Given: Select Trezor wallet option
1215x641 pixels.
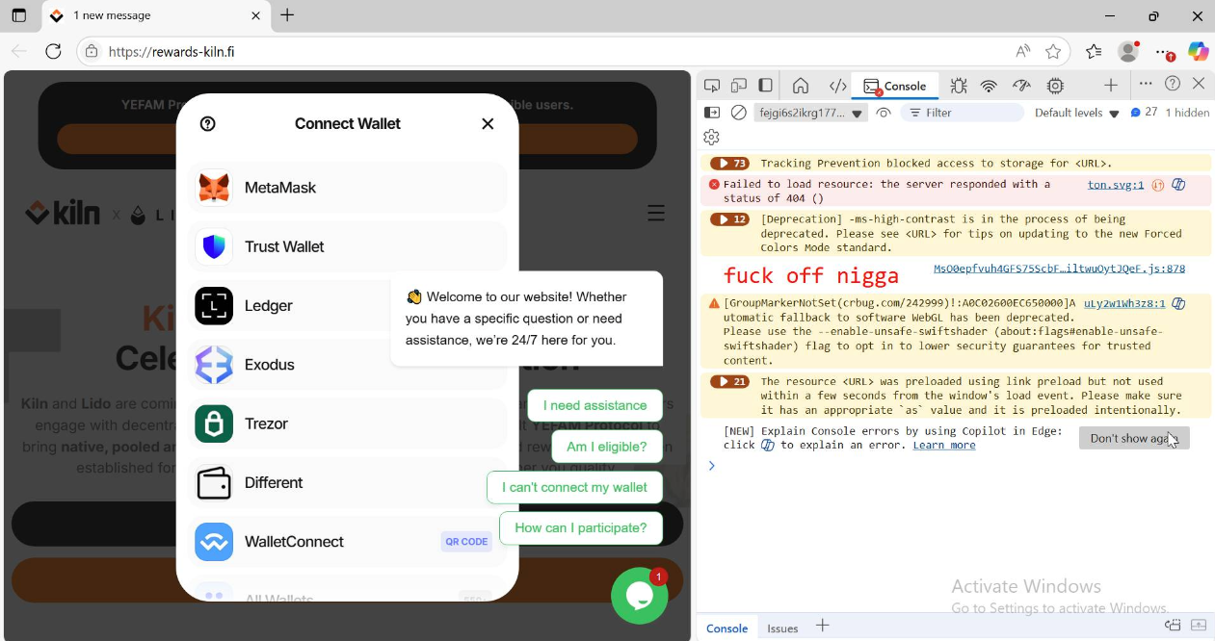Looking at the screenshot, I should [348, 423].
